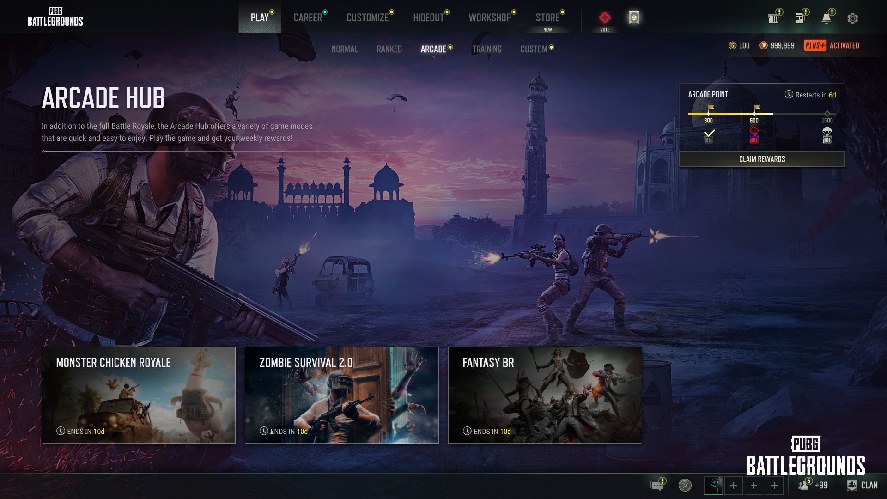The width and height of the screenshot is (887, 499).
Task: Click the CLAIM REWARDS button
Action: (x=762, y=159)
